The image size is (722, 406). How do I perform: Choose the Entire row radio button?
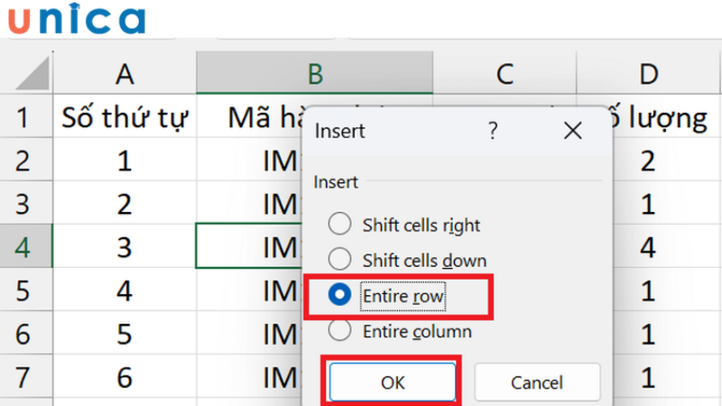coord(339,295)
